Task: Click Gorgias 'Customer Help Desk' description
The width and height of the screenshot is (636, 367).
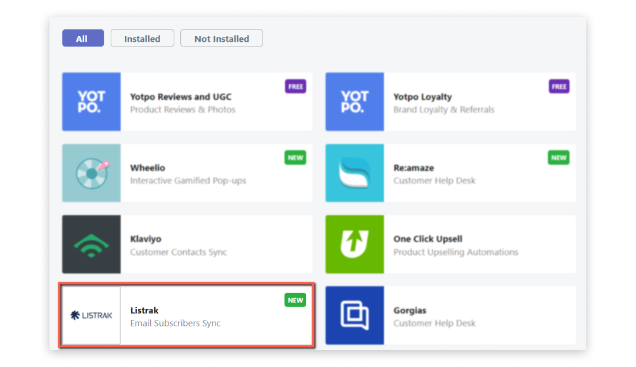Action: (x=435, y=323)
